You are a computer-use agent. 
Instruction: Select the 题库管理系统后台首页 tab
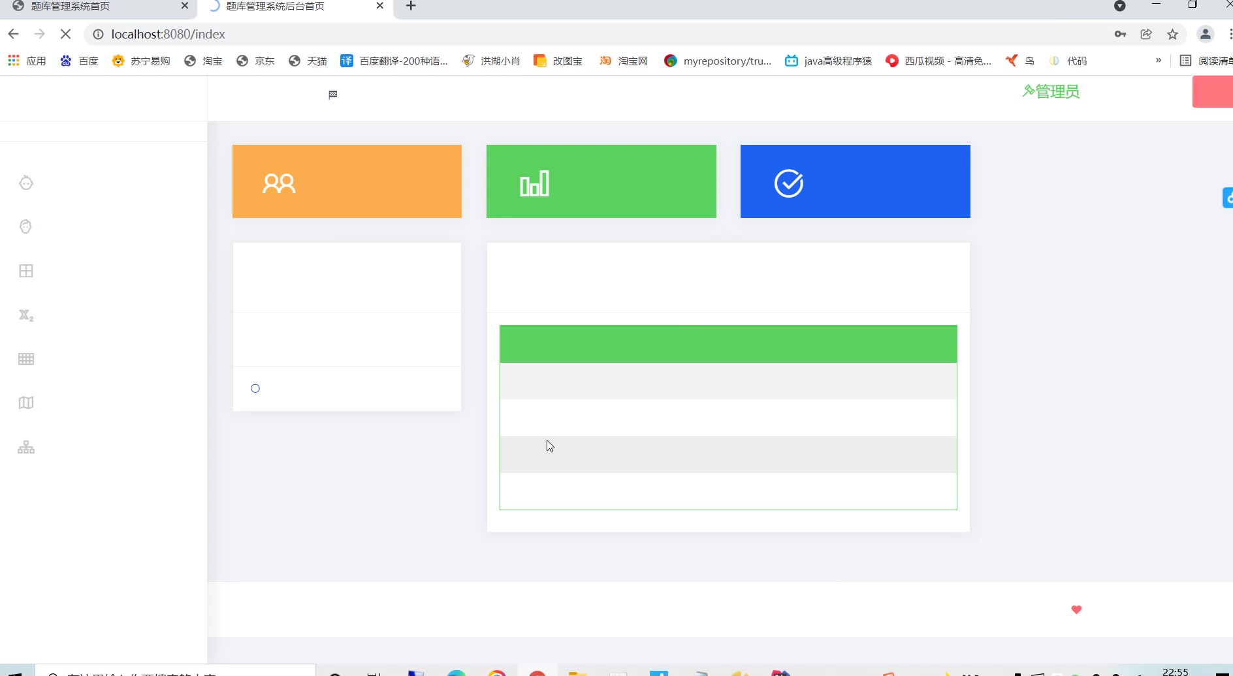click(295, 7)
